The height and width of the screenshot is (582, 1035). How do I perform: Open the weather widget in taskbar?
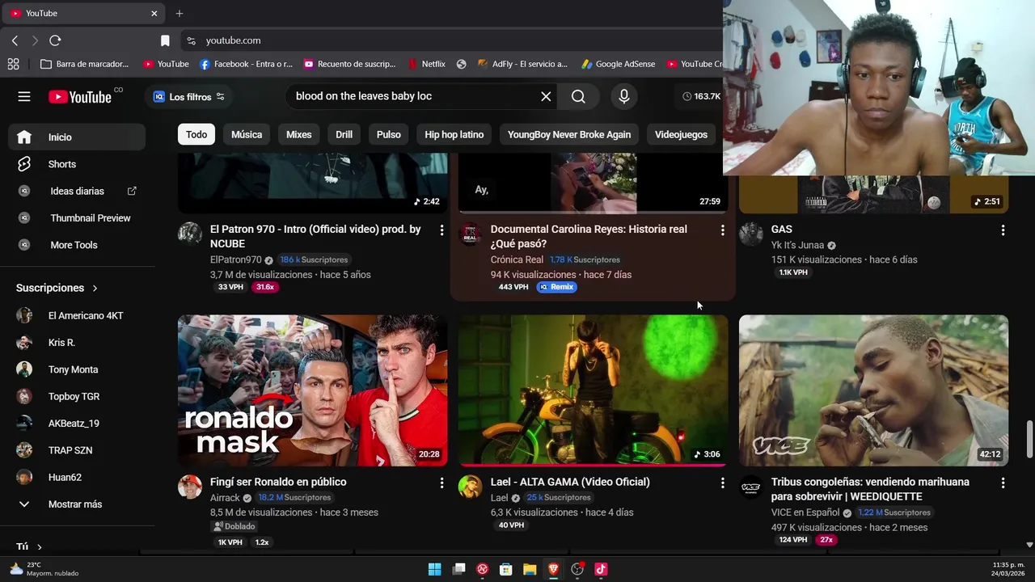[x=44, y=569]
